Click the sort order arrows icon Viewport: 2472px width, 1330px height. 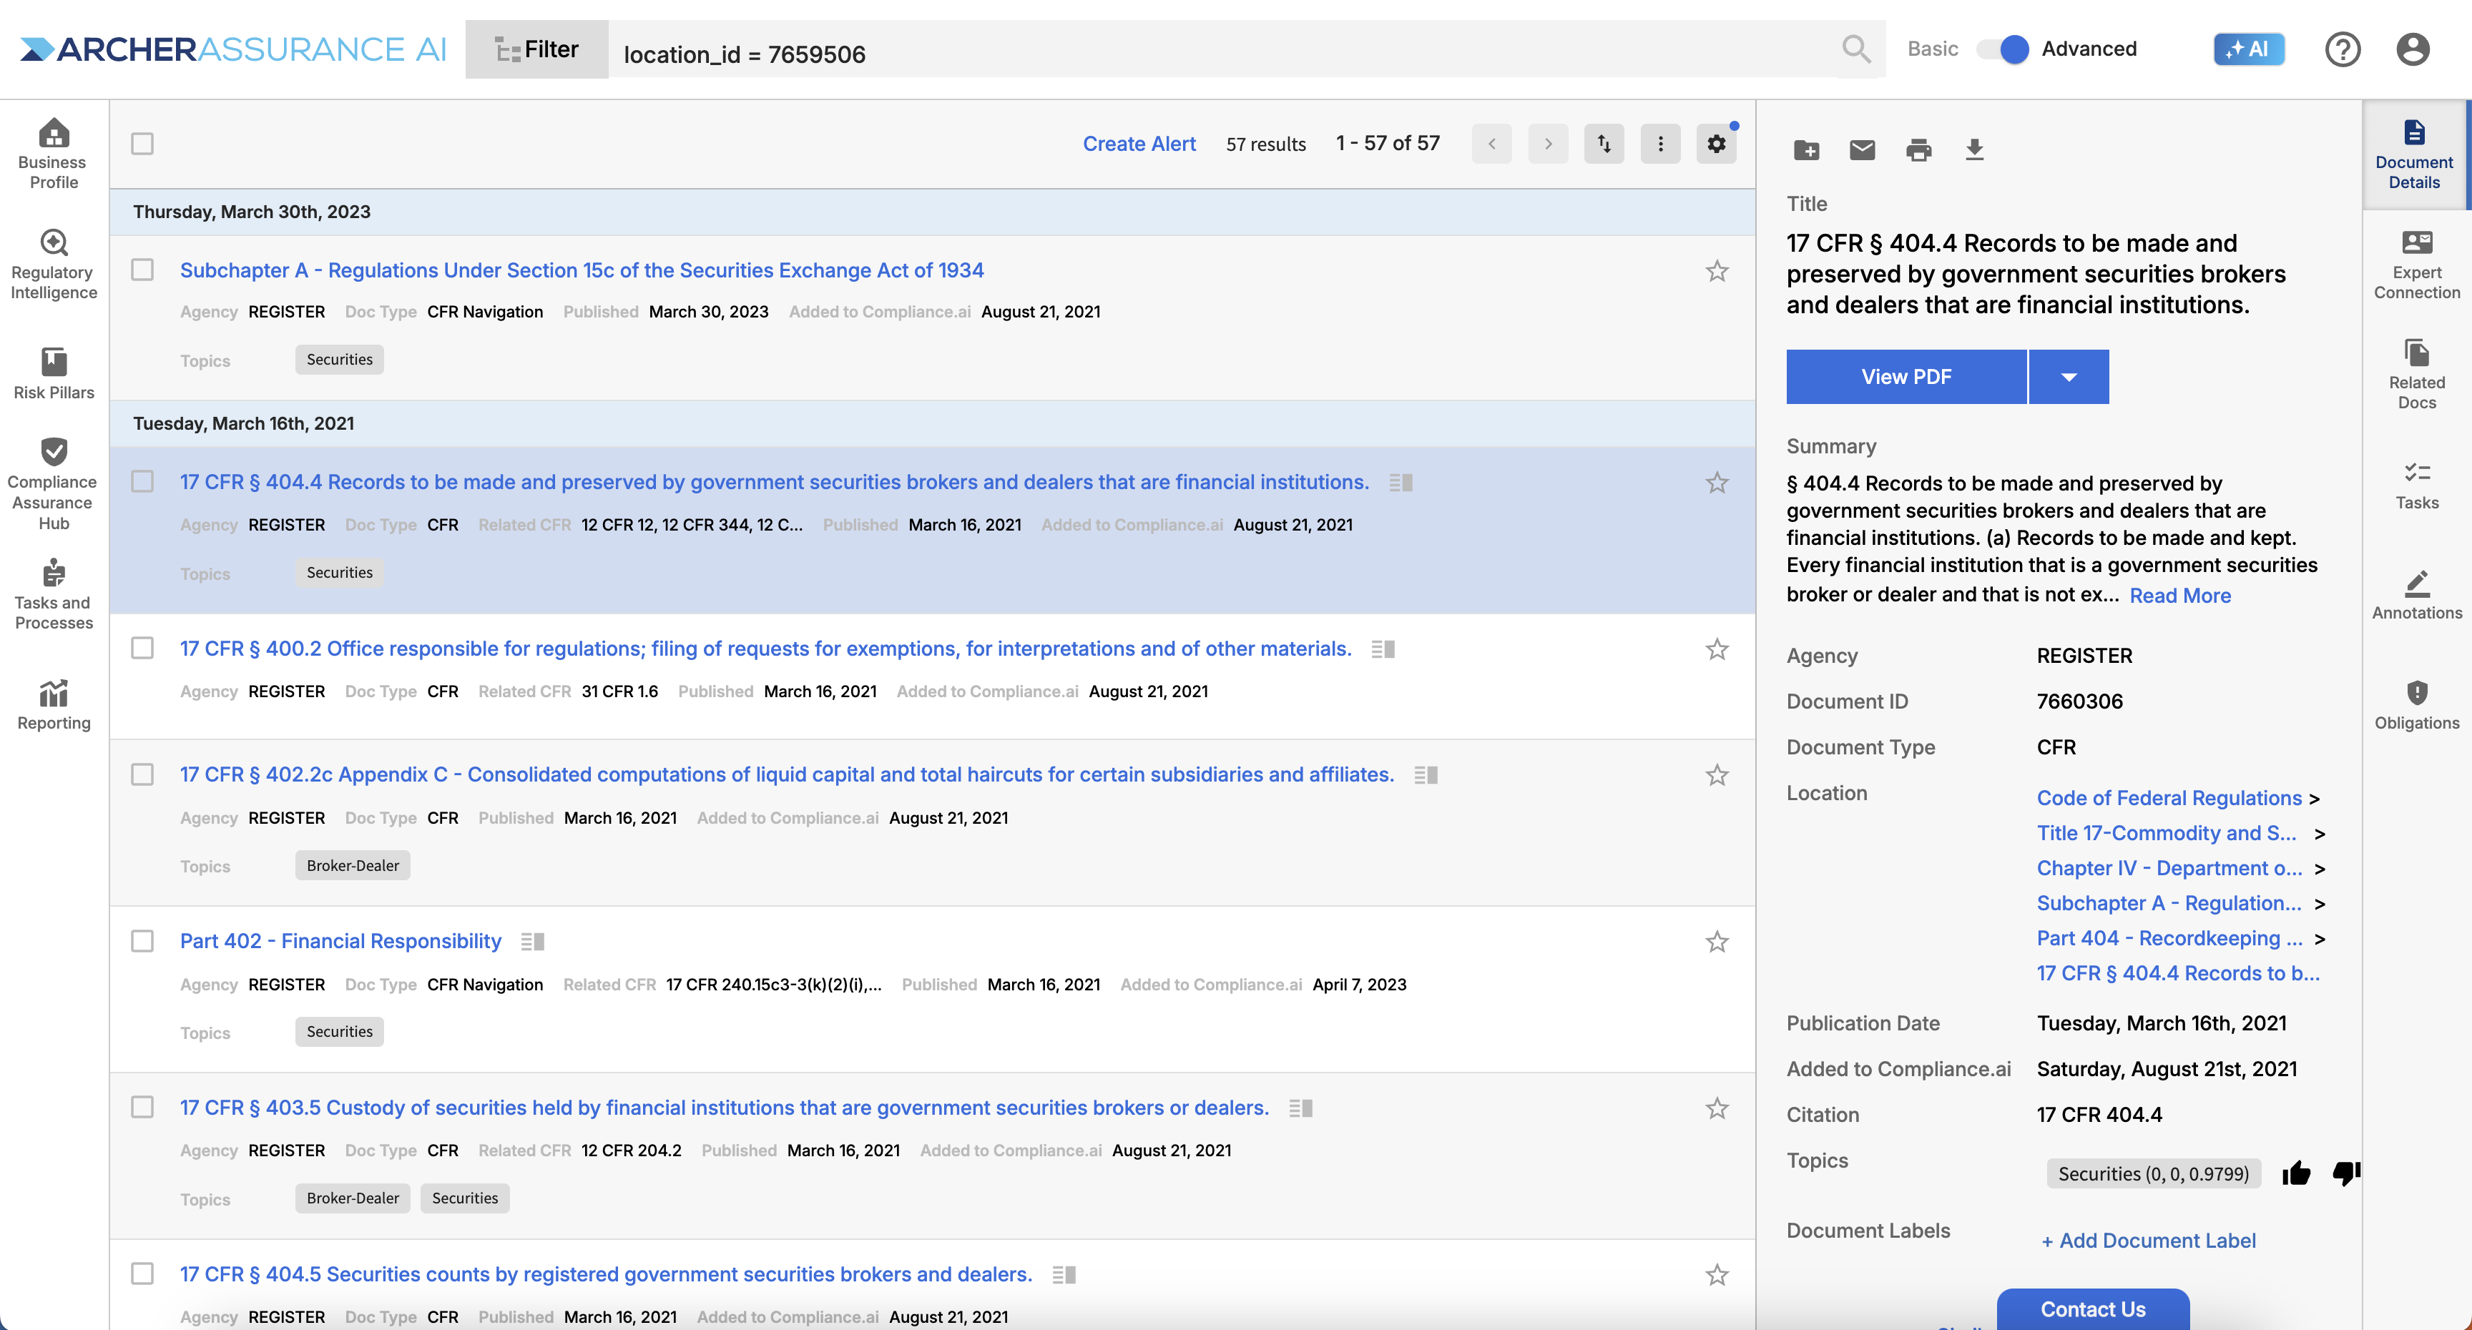click(x=1604, y=144)
